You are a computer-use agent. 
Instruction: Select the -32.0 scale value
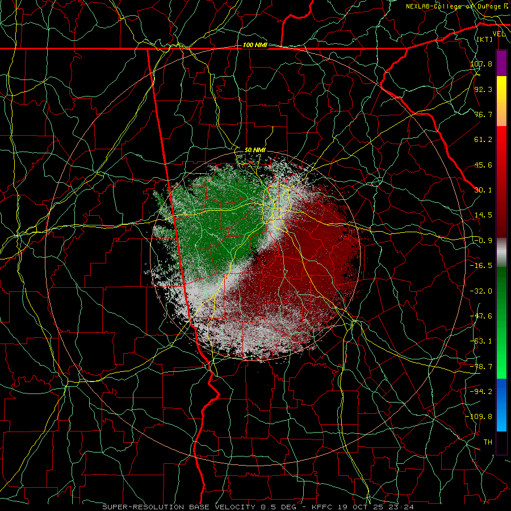(x=481, y=291)
